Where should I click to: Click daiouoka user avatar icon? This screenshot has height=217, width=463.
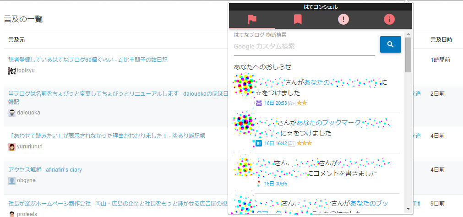coord(12,113)
